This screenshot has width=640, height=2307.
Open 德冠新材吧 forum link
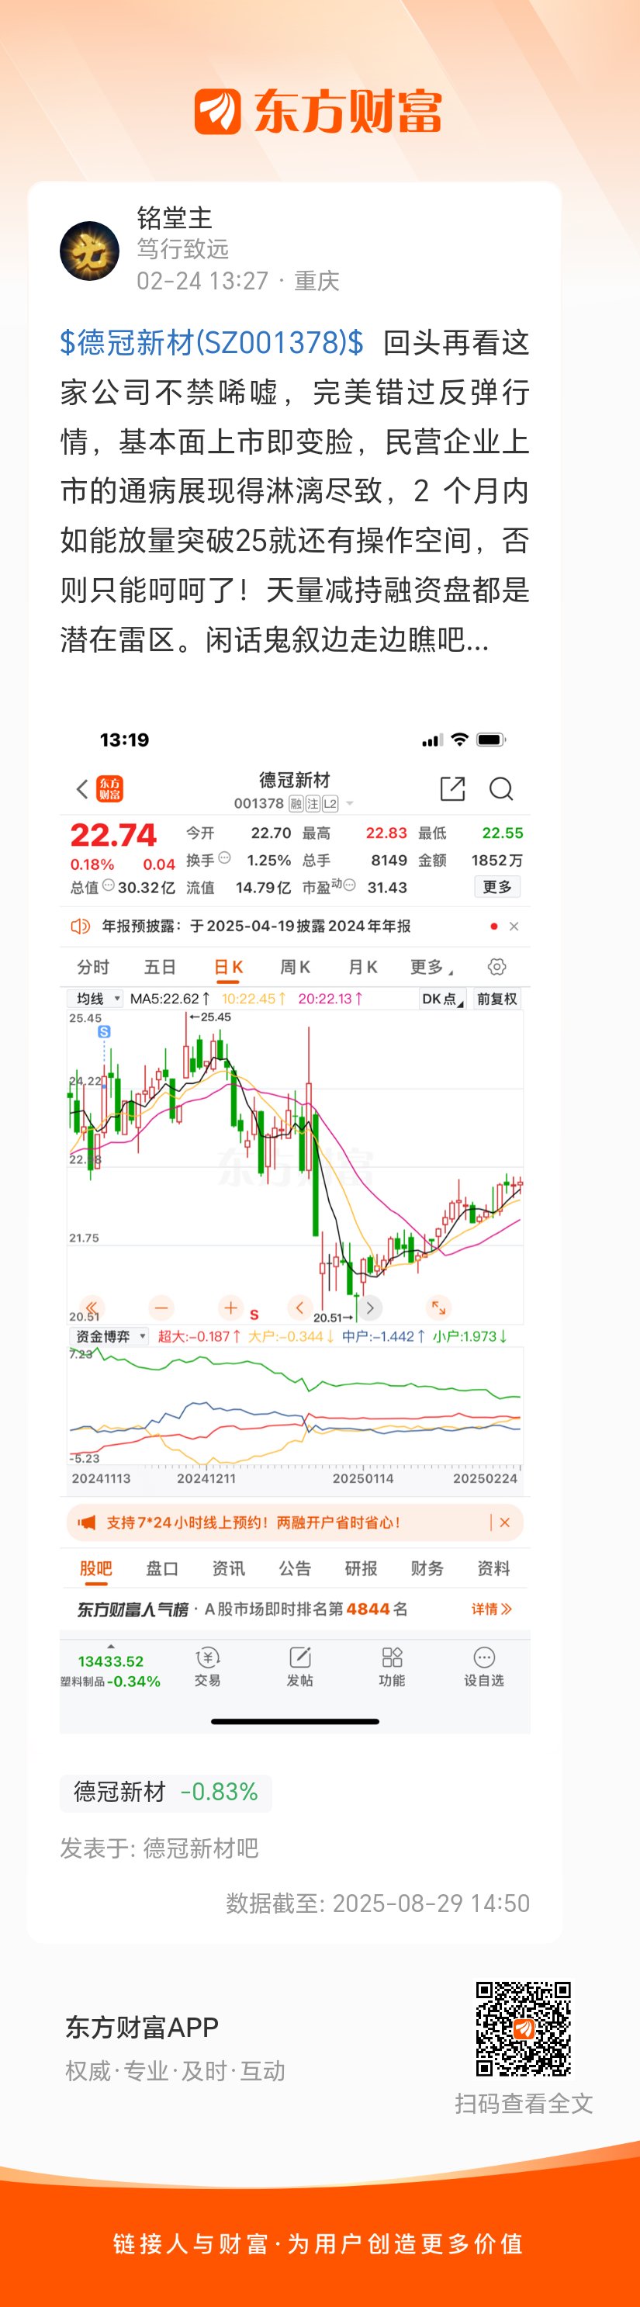200,1848
